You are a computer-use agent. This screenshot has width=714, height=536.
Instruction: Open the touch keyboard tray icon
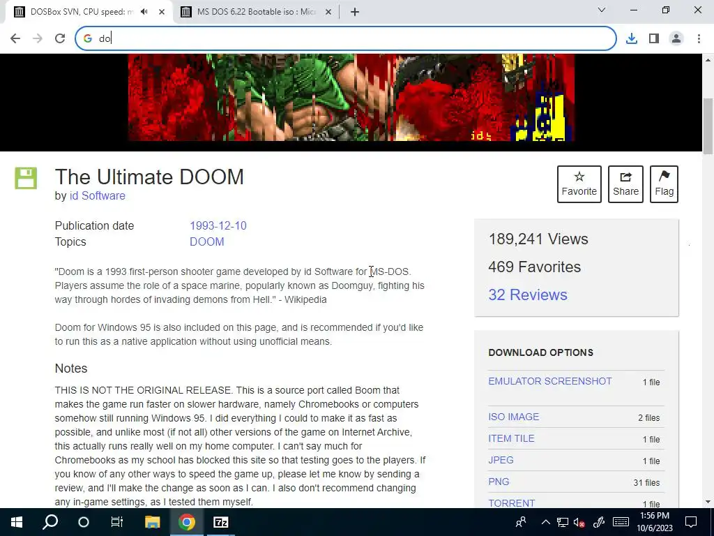pyautogui.click(x=621, y=522)
